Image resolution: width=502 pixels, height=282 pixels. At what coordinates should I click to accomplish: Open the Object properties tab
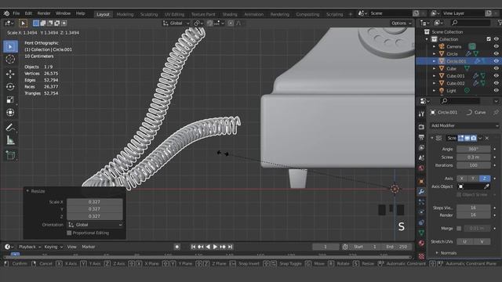421,181
